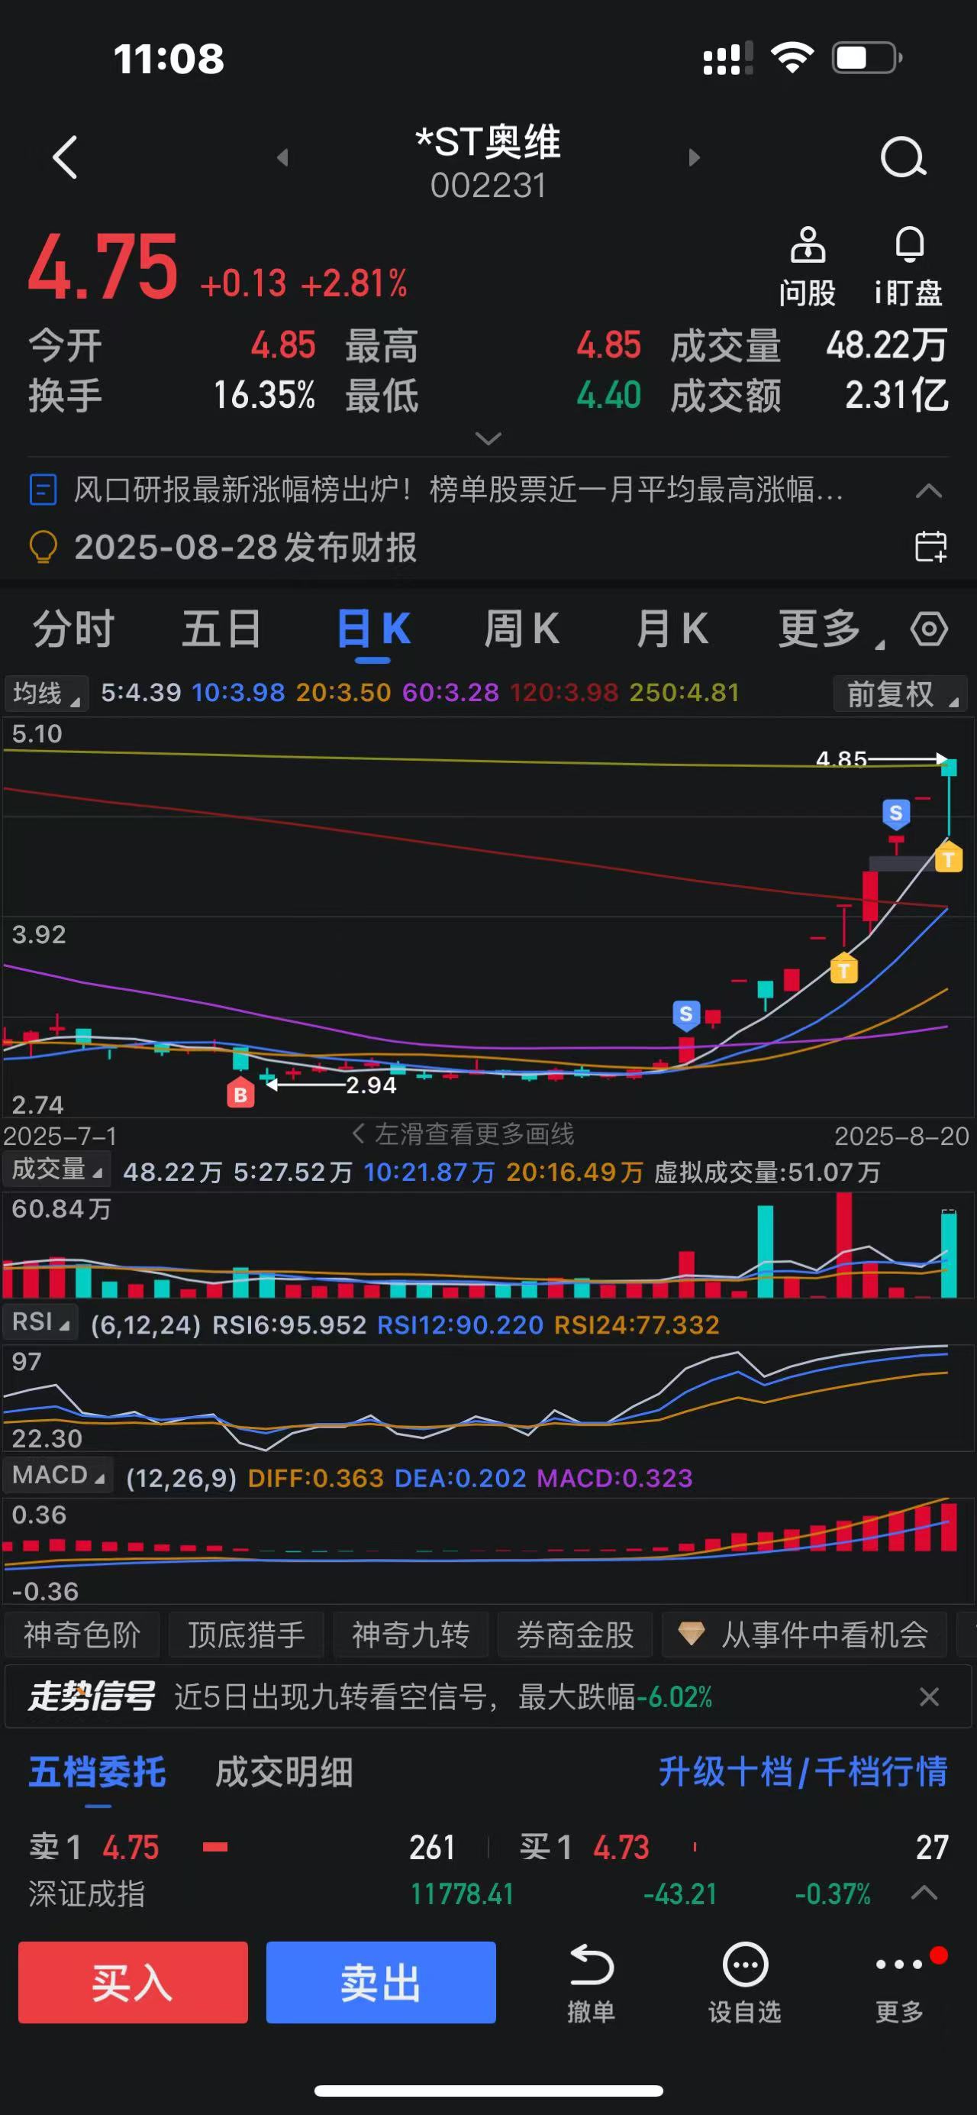Tap the 神奇色阶 indicator button

82,1634
